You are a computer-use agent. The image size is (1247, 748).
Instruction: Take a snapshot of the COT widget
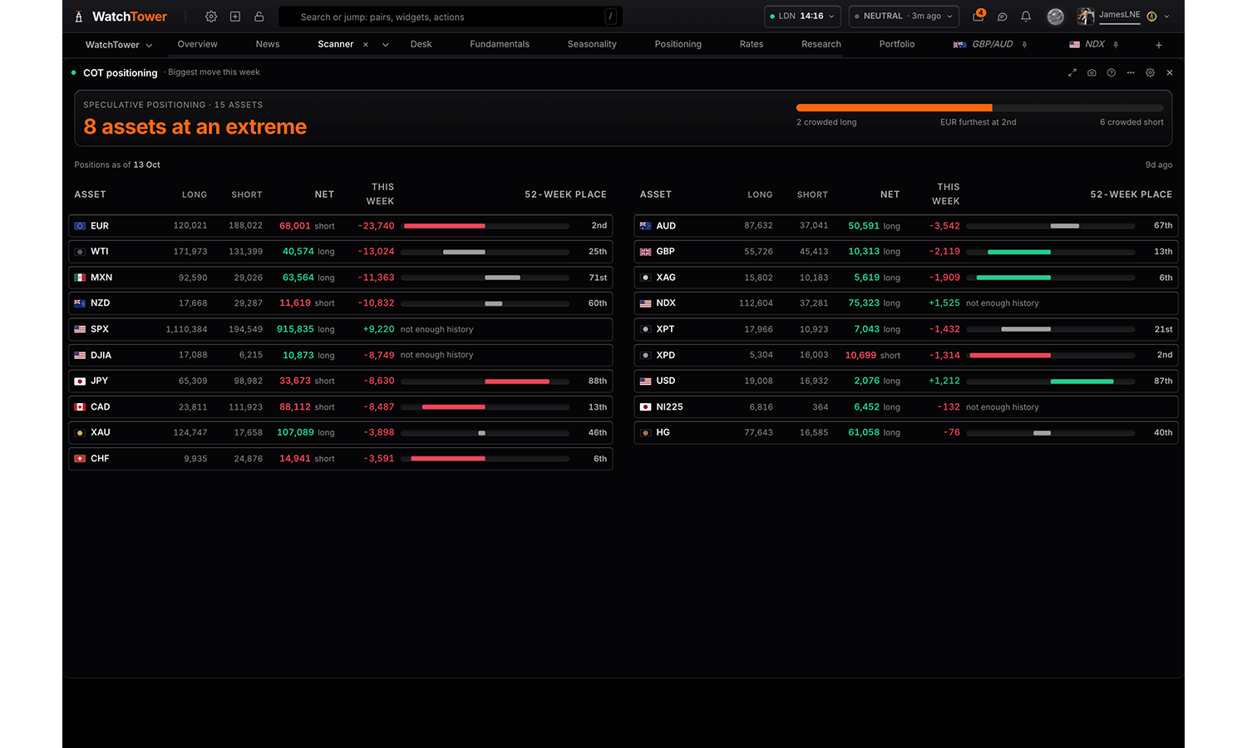coord(1092,73)
